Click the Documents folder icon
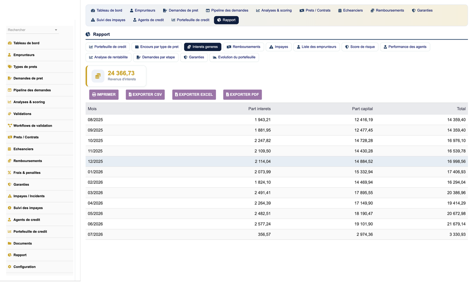 tap(9, 243)
